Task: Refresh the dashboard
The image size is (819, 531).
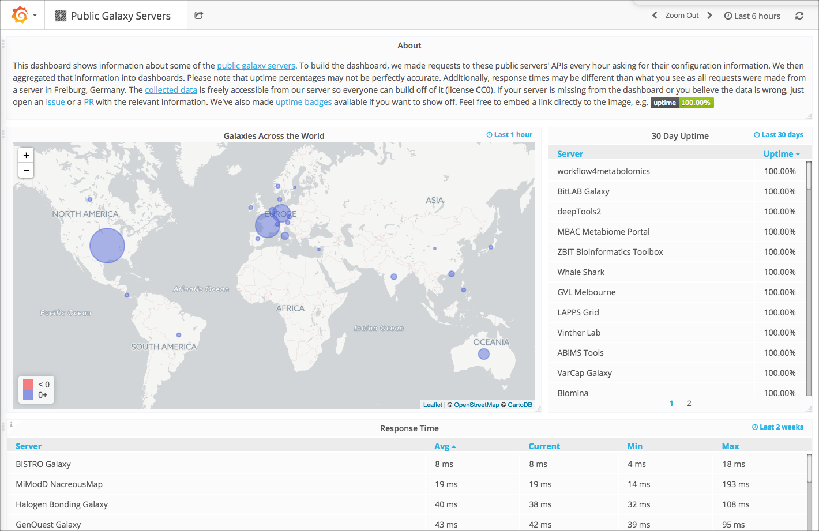Action: (799, 16)
